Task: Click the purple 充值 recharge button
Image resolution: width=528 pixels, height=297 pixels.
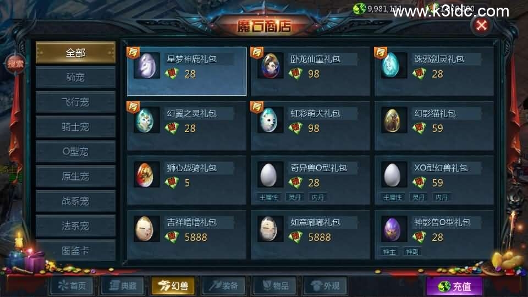Action: click(x=454, y=287)
